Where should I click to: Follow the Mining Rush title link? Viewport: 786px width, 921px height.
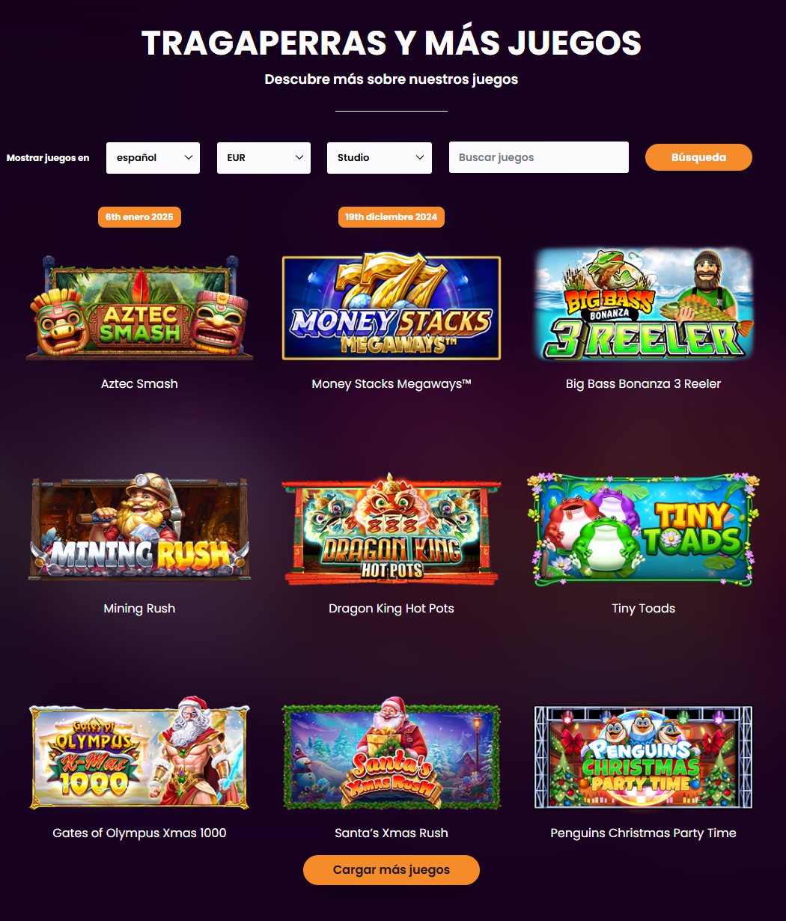tap(139, 609)
